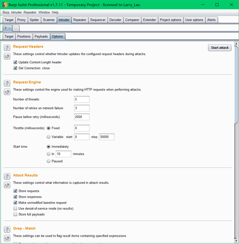Click the Number of threads field
239x244 pixels.
[82, 99]
